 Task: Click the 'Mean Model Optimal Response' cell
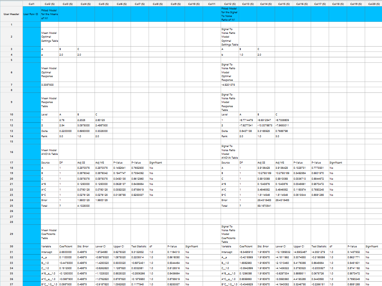[50, 72]
